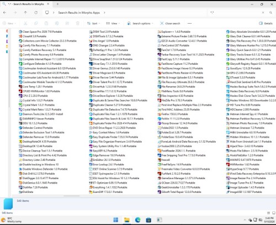Select FileZilla Pro Portable icon
276x225 pixels.
tap(160, 101)
